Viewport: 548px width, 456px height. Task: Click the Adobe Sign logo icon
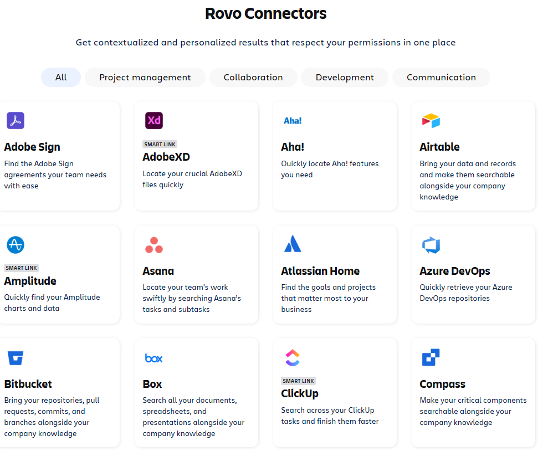coord(16,121)
